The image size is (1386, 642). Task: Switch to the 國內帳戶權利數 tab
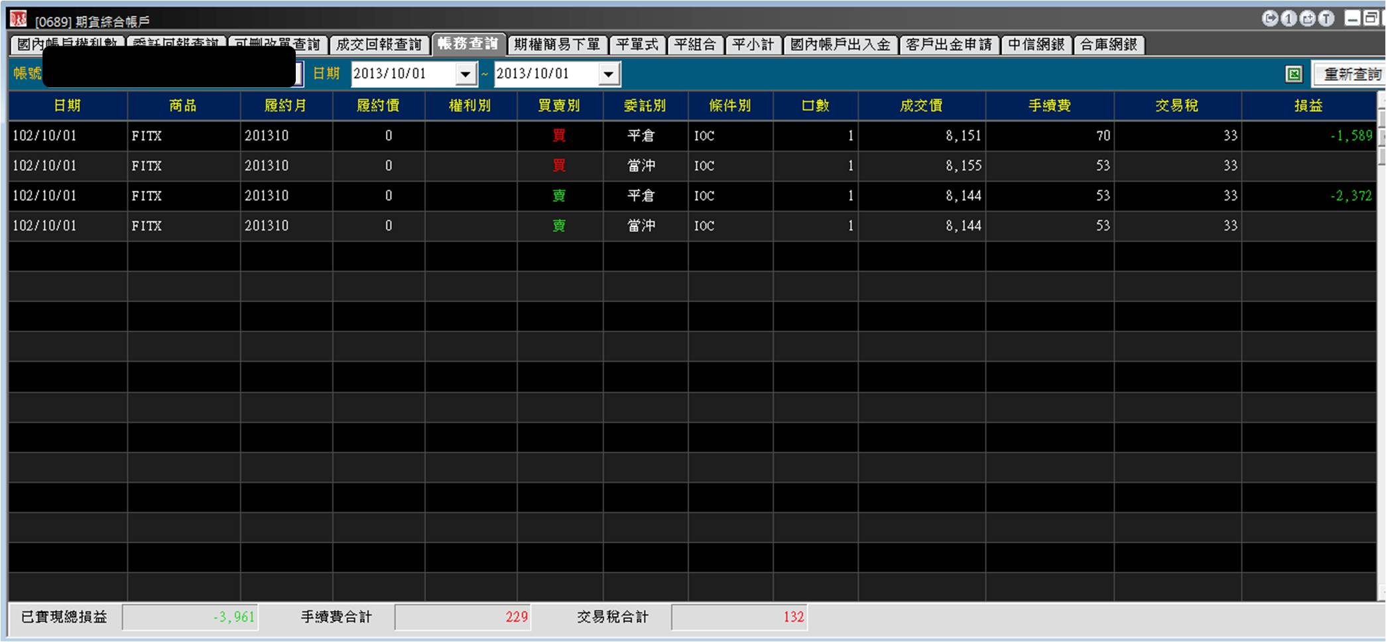point(68,44)
